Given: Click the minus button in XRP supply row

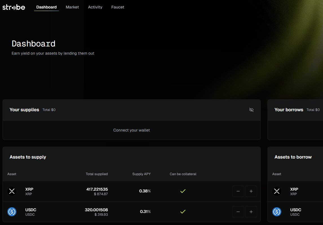Looking at the screenshot, I should [238, 191].
